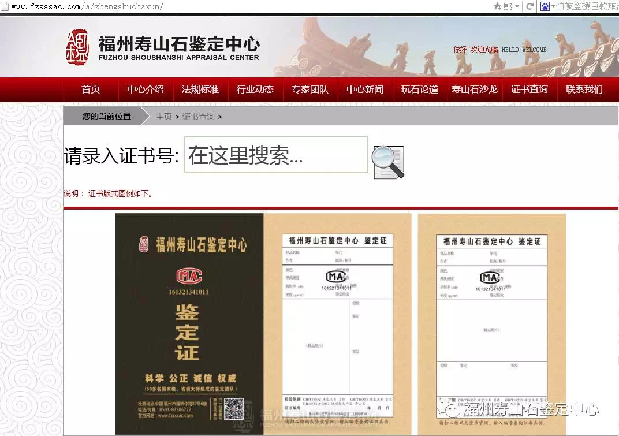This screenshot has height=436, width=619.
Task: Click the certificate number search input
Action: (276, 155)
